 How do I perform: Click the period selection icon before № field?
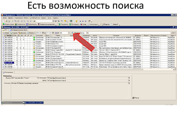tap(56, 33)
